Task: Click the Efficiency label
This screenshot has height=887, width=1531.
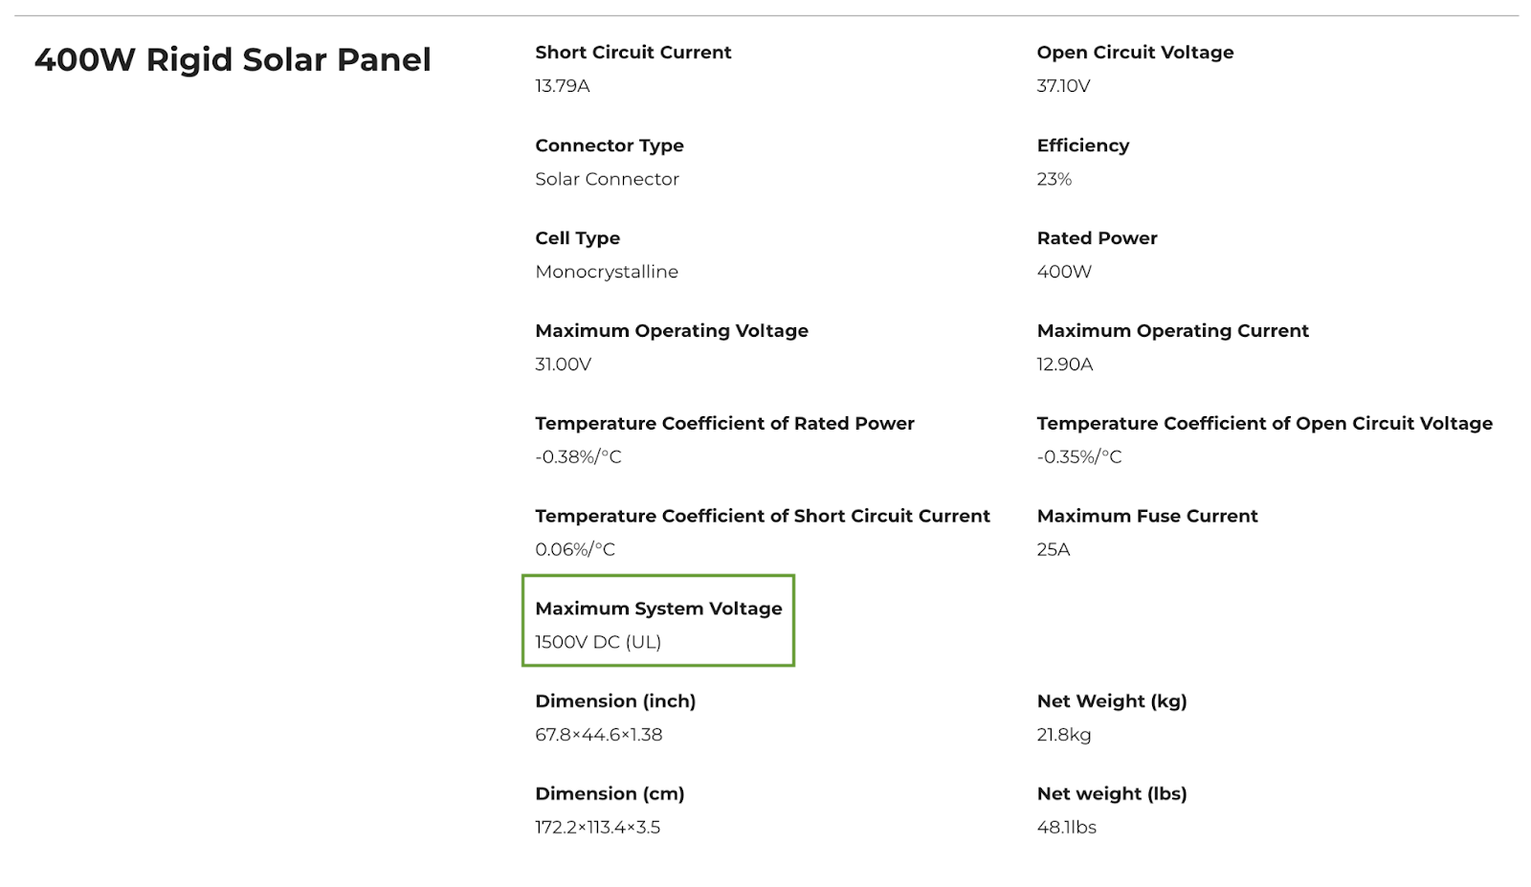Action: coord(1082,145)
